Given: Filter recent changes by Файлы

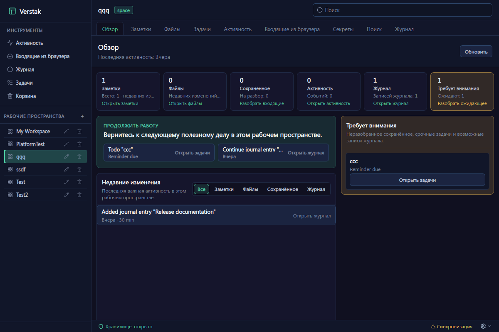Looking at the screenshot, I should pos(250,189).
